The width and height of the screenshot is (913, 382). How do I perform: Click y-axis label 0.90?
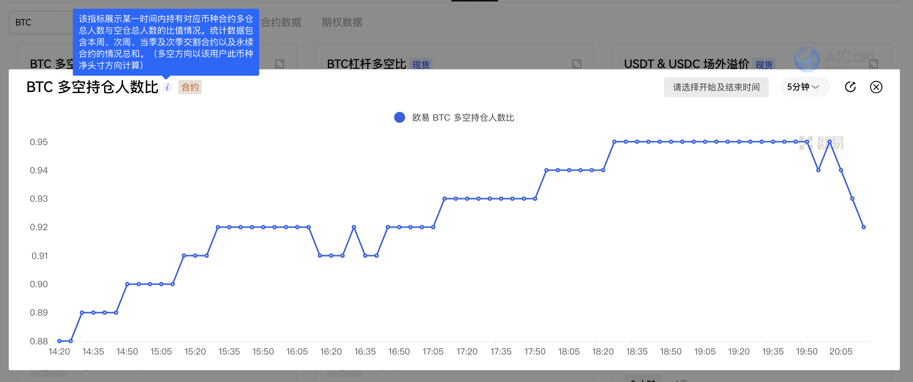click(39, 284)
